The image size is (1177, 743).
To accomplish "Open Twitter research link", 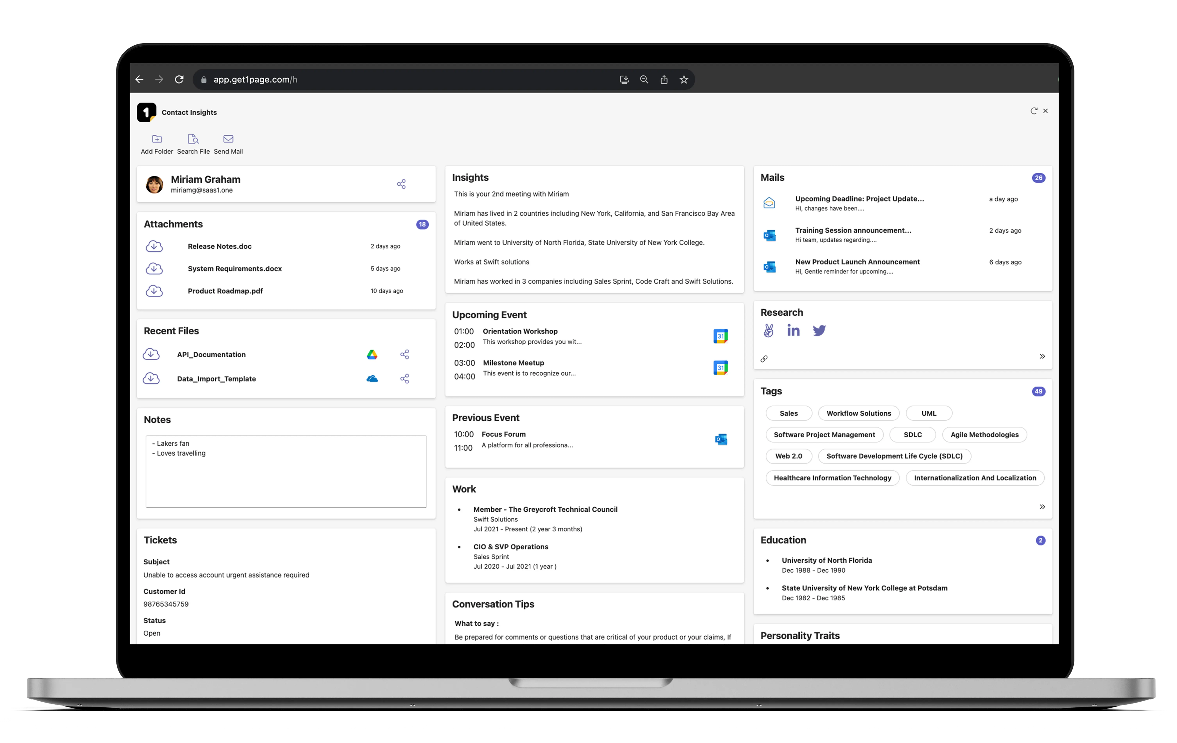I will pyautogui.click(x=820, y=330).
